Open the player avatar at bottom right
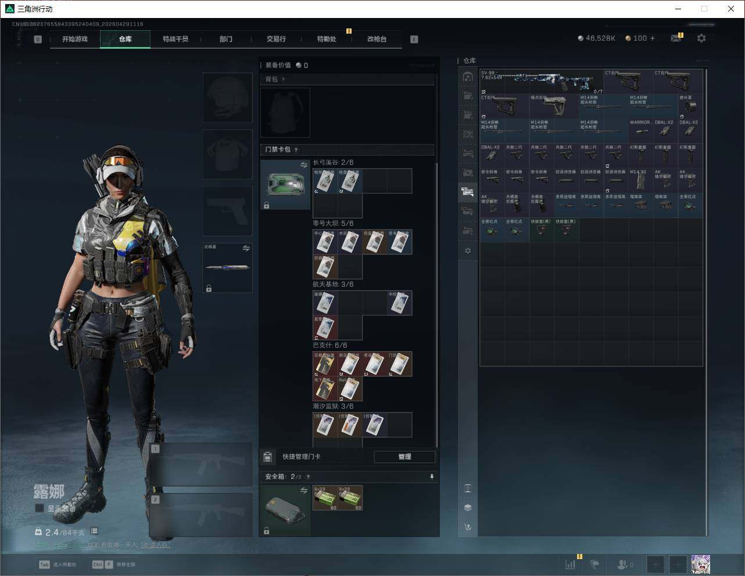Screen dimensions: 745x576 pyautogui.click(x=700, y=564)
